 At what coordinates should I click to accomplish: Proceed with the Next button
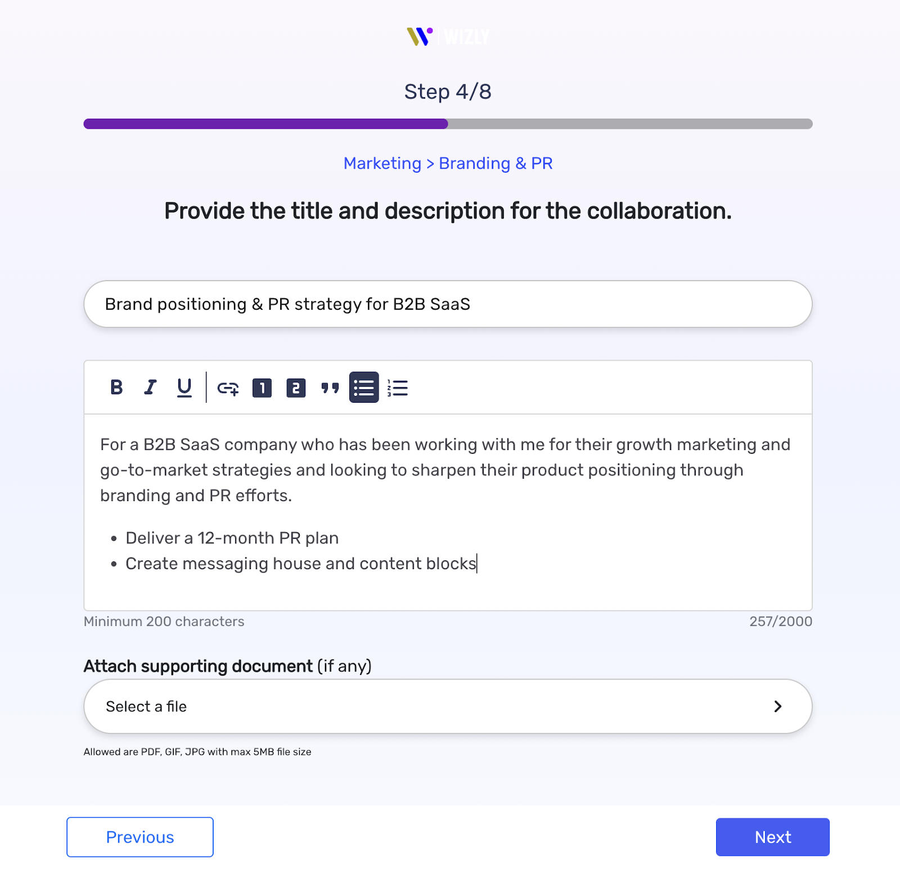pos(772,837)
